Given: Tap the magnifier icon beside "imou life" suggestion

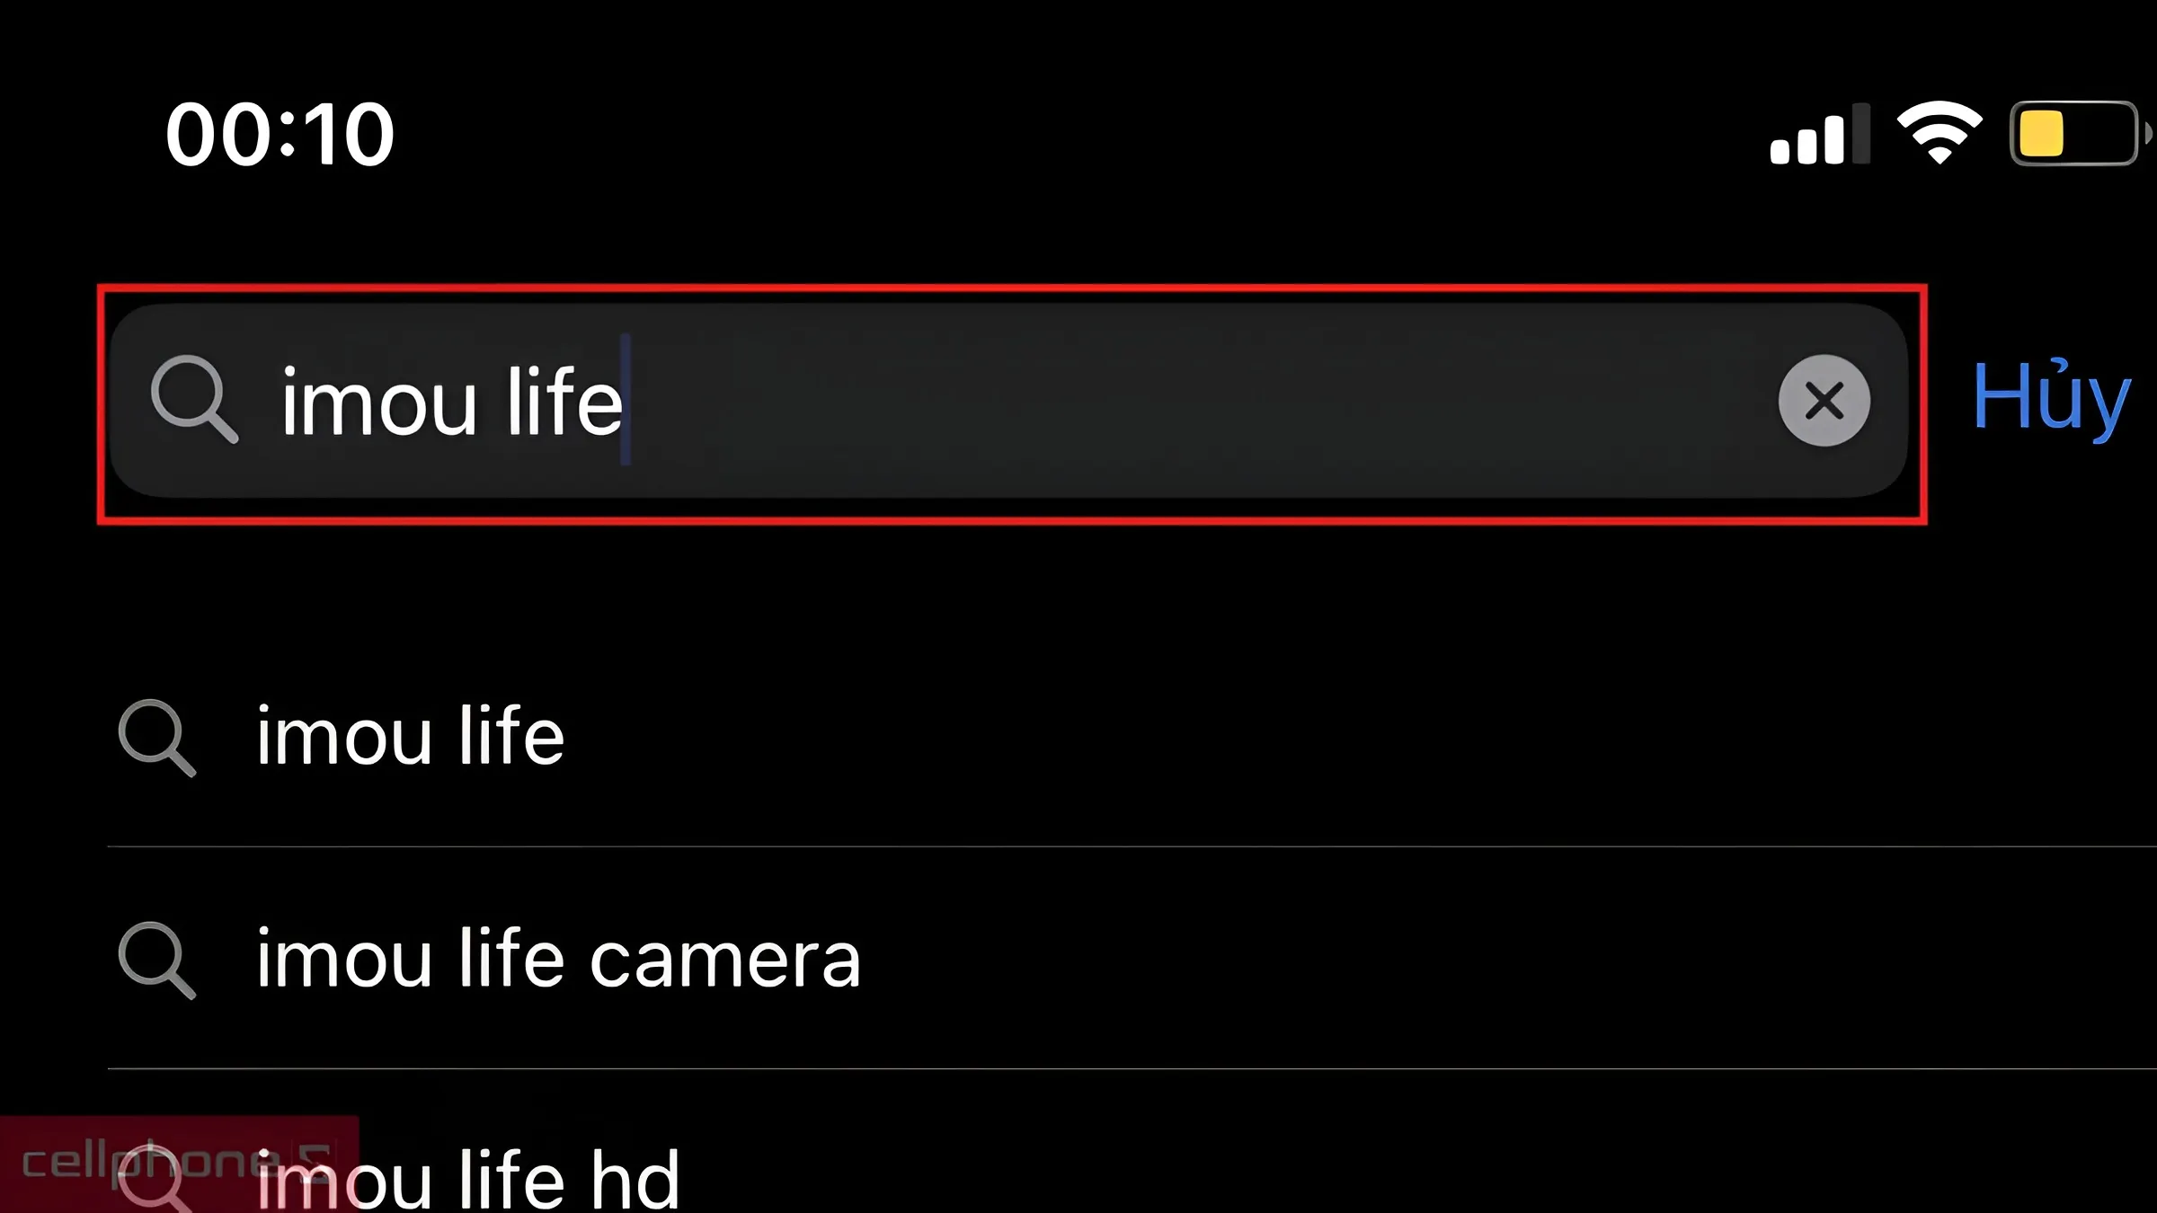Looking at the screenshot, I should pos(157,738).
